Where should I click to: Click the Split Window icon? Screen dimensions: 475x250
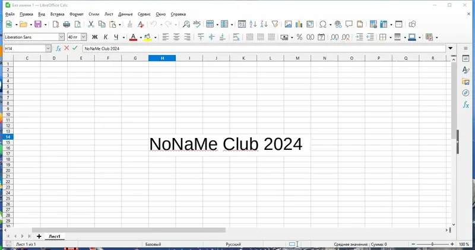(x=399, y=24)
